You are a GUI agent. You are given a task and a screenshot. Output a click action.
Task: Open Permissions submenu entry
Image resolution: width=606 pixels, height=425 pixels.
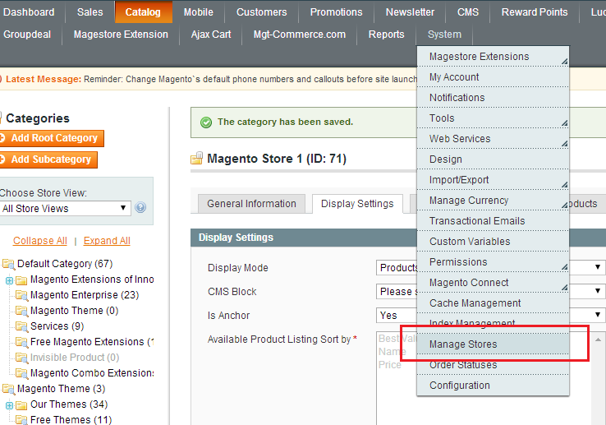493,262
